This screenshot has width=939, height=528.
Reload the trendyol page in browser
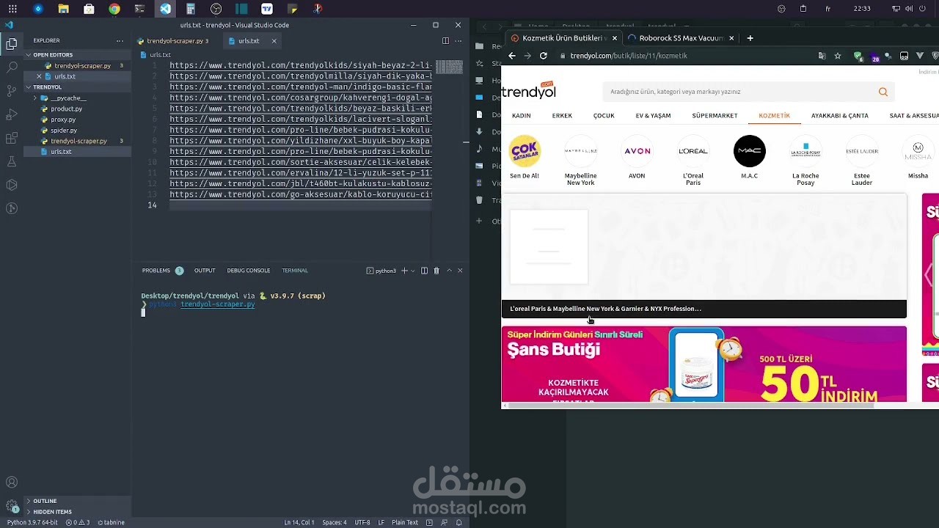(x=544, y=56)
